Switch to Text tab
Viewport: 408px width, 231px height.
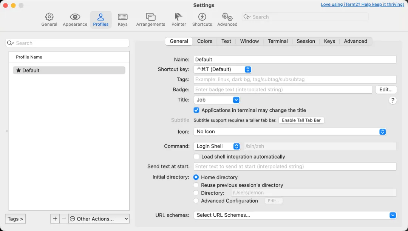click(x=226, y=41)
